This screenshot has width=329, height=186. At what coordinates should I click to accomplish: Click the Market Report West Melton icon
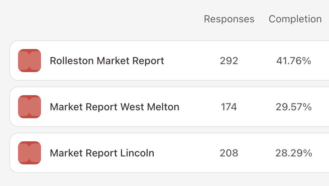[x=30, y=107]
